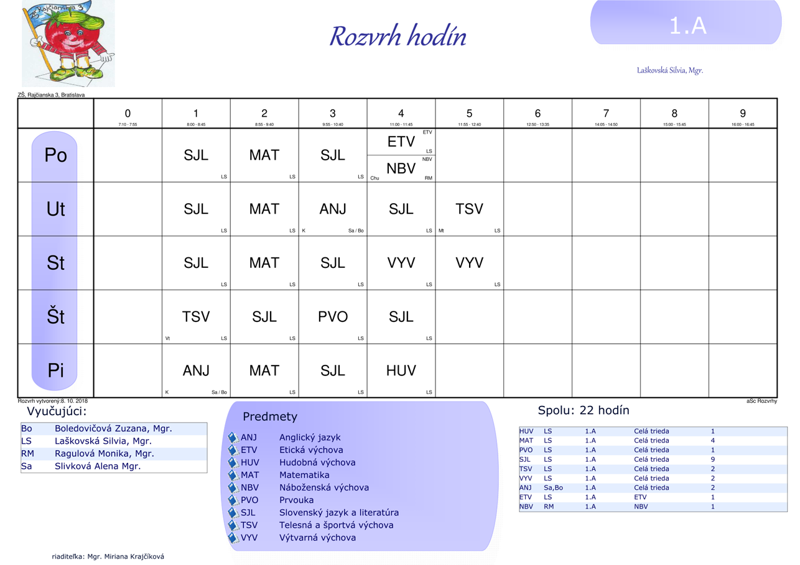Click the Spolu: 22 hodín total
Image resolution: width=800 pixels, height=565 pixels.
(584, 410)
